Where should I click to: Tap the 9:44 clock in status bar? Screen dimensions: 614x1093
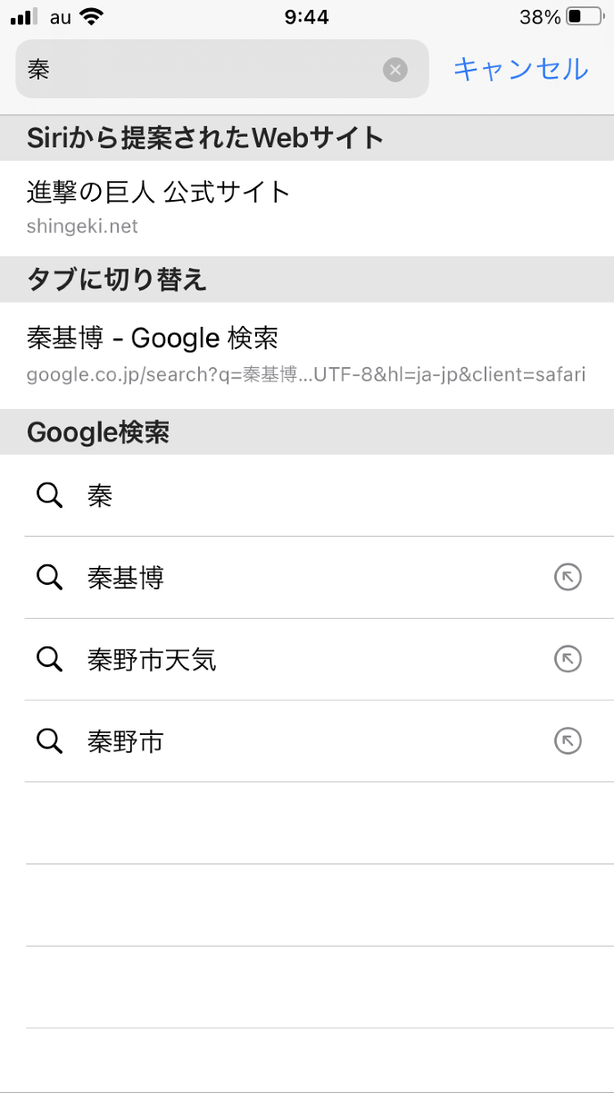coord(306,17)
